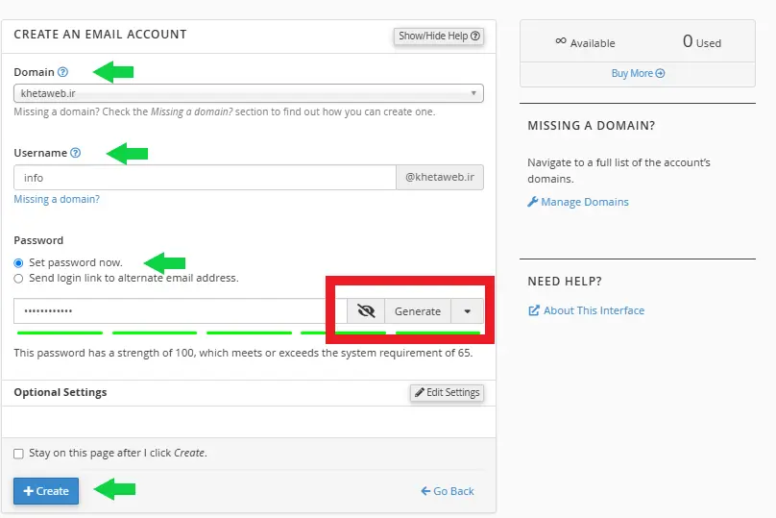The width and height of the screenshot is (776, 518).
Task: Click the Create button
Action: point(46,491)
